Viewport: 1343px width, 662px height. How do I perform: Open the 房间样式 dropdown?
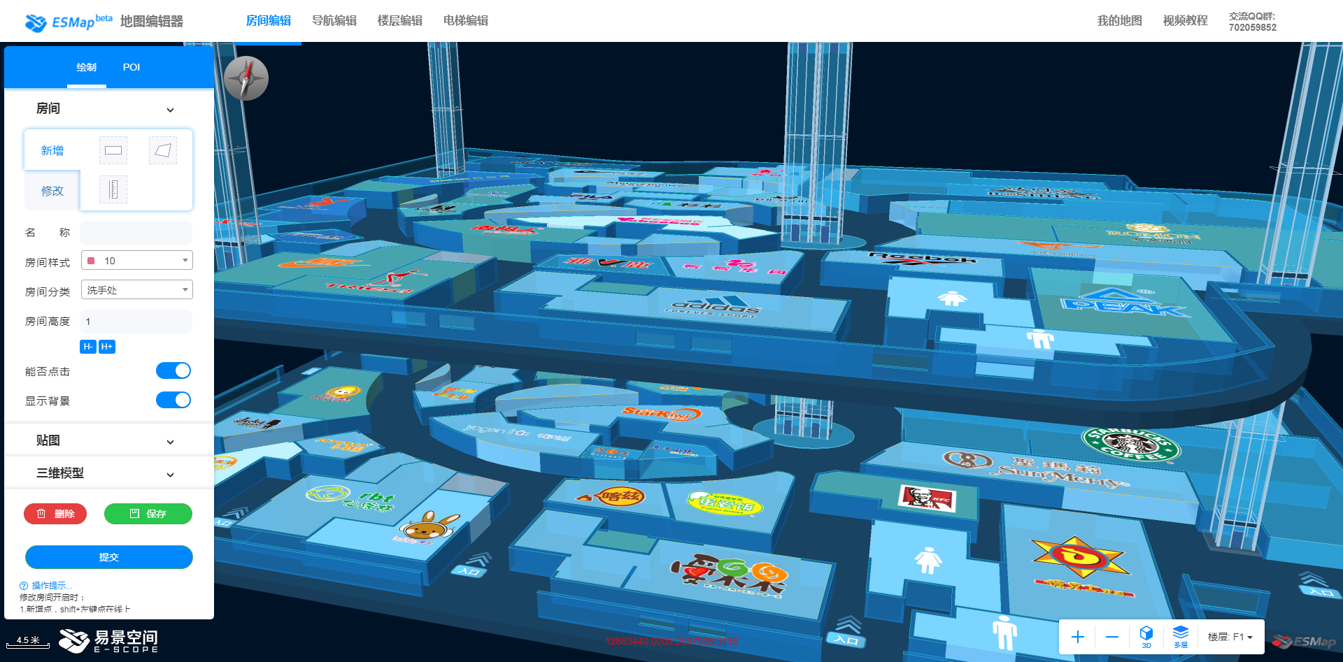click(137, 261)
